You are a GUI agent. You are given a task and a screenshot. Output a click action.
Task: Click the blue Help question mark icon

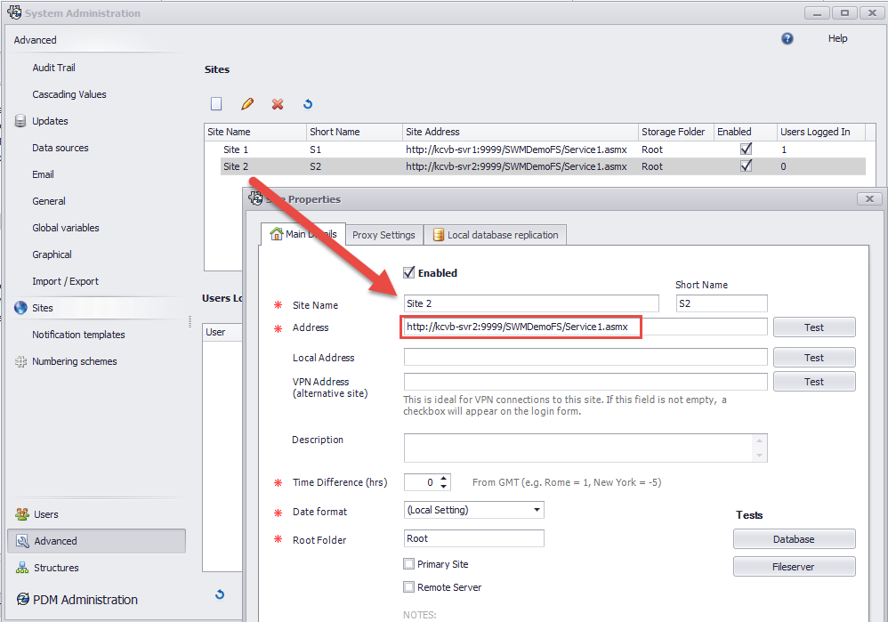tap(787, 38)
